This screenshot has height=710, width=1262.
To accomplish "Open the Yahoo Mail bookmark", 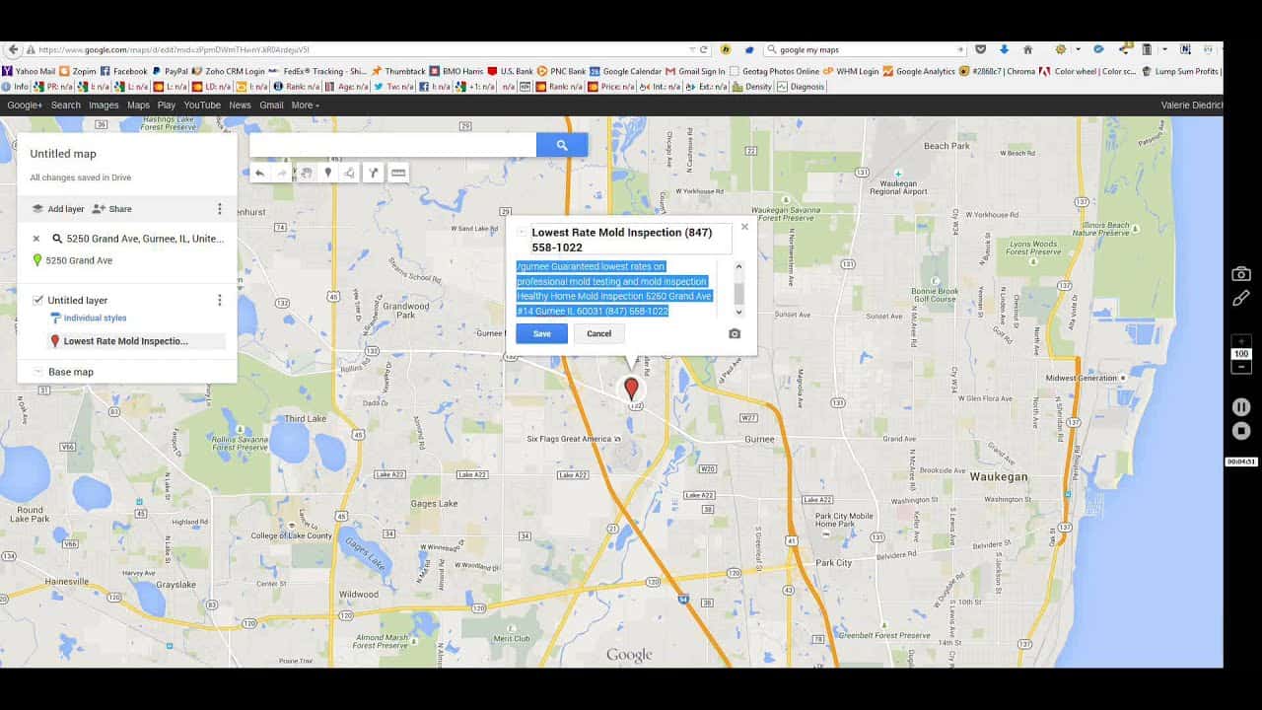I will click(x=29, y=71).
